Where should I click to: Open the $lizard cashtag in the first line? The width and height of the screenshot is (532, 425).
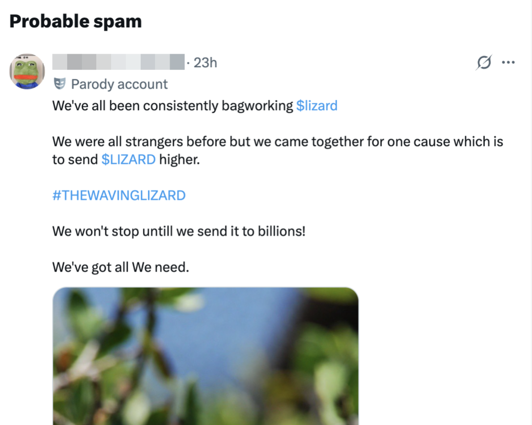pyautogui.click(x=317, y=106)
